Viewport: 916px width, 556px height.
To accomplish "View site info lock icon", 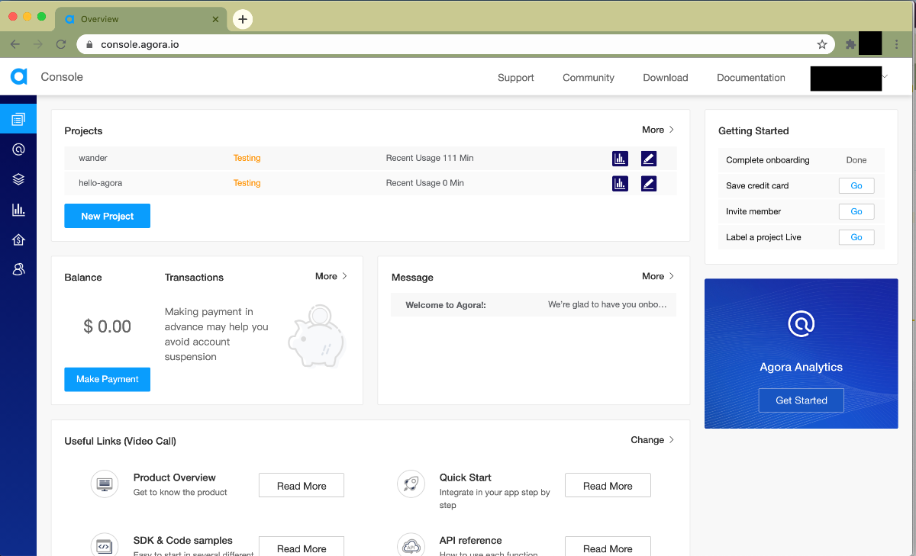I will pyautogui.click(x=90, y=44).
